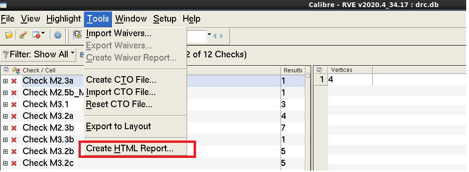Click the Vertices column header
The height and width of the screenshot is (172, 469).
coord(350,70)
